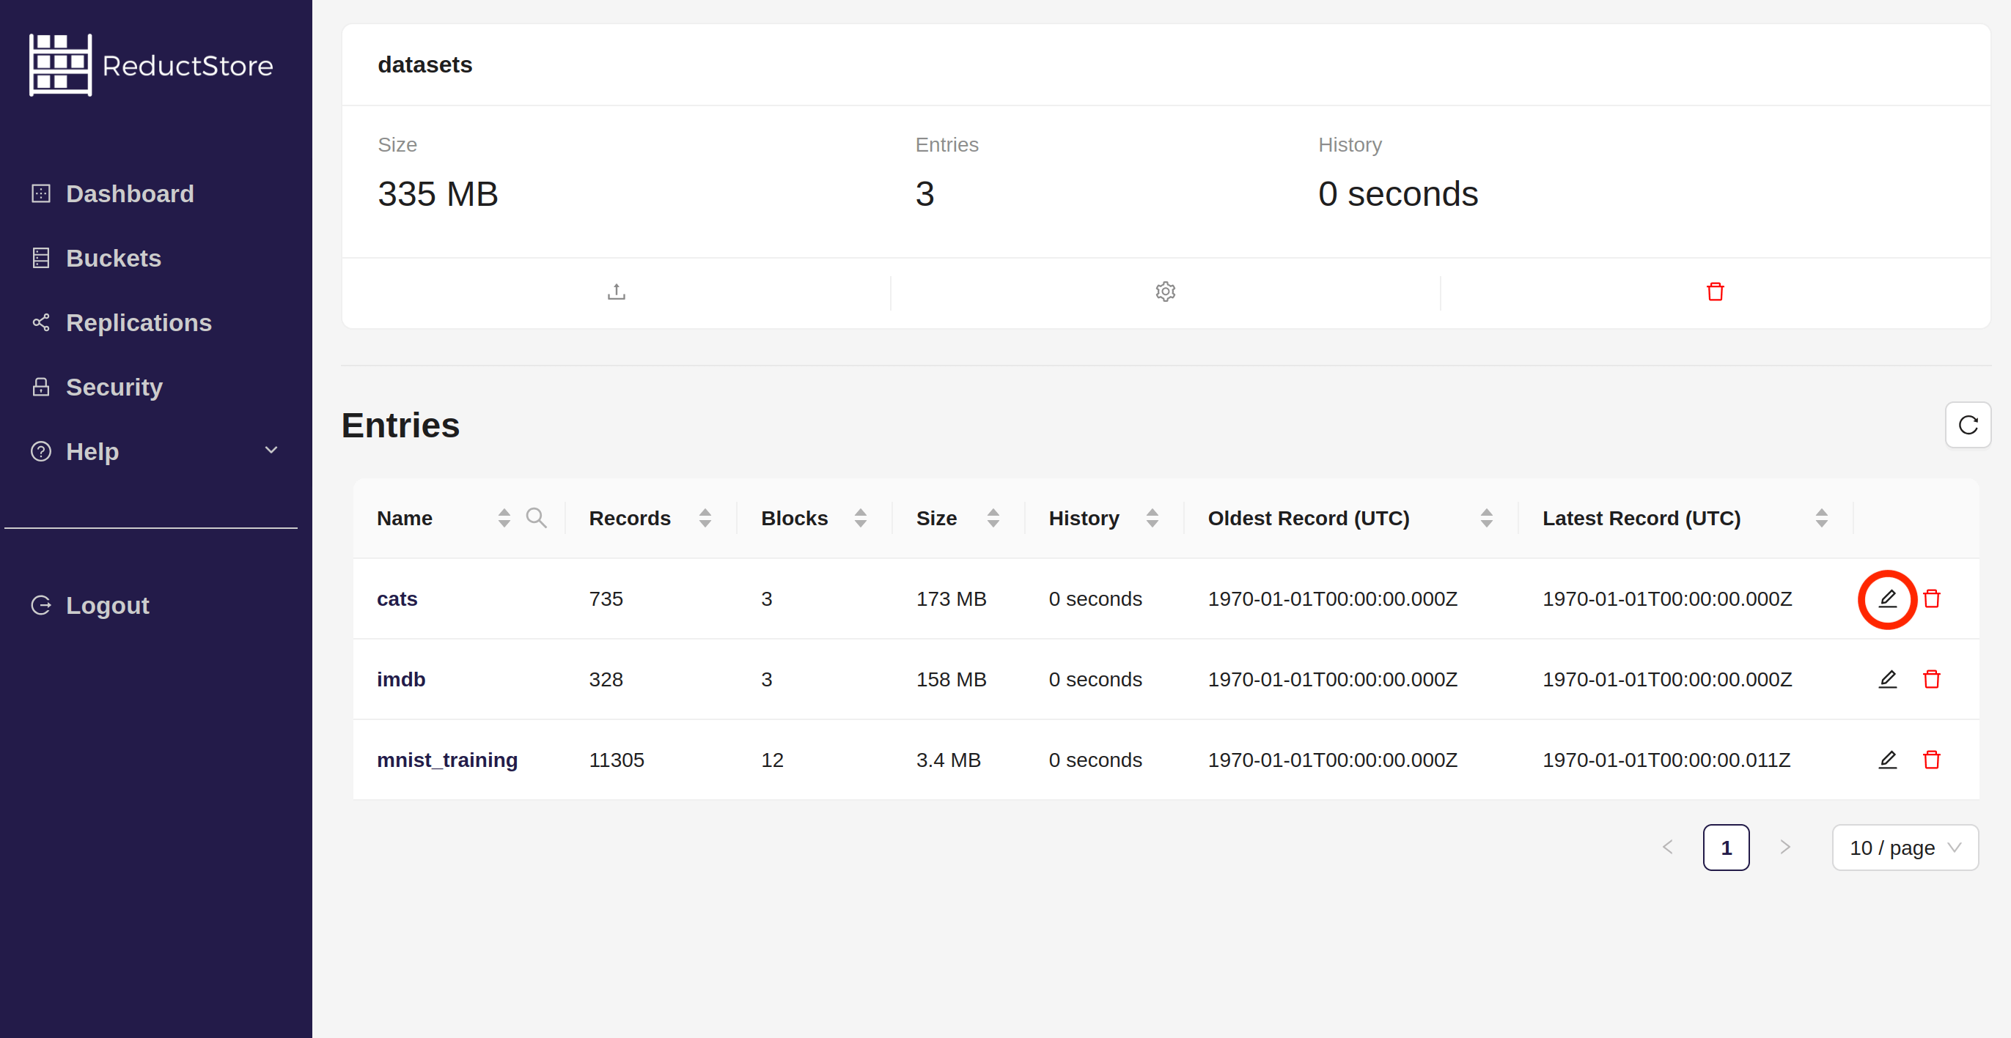Image resolution: width=2011 pixels, height=1038 pixels.
Task: Rename the mnist_training entry via its pencil icon
Action: [1887, 760]
